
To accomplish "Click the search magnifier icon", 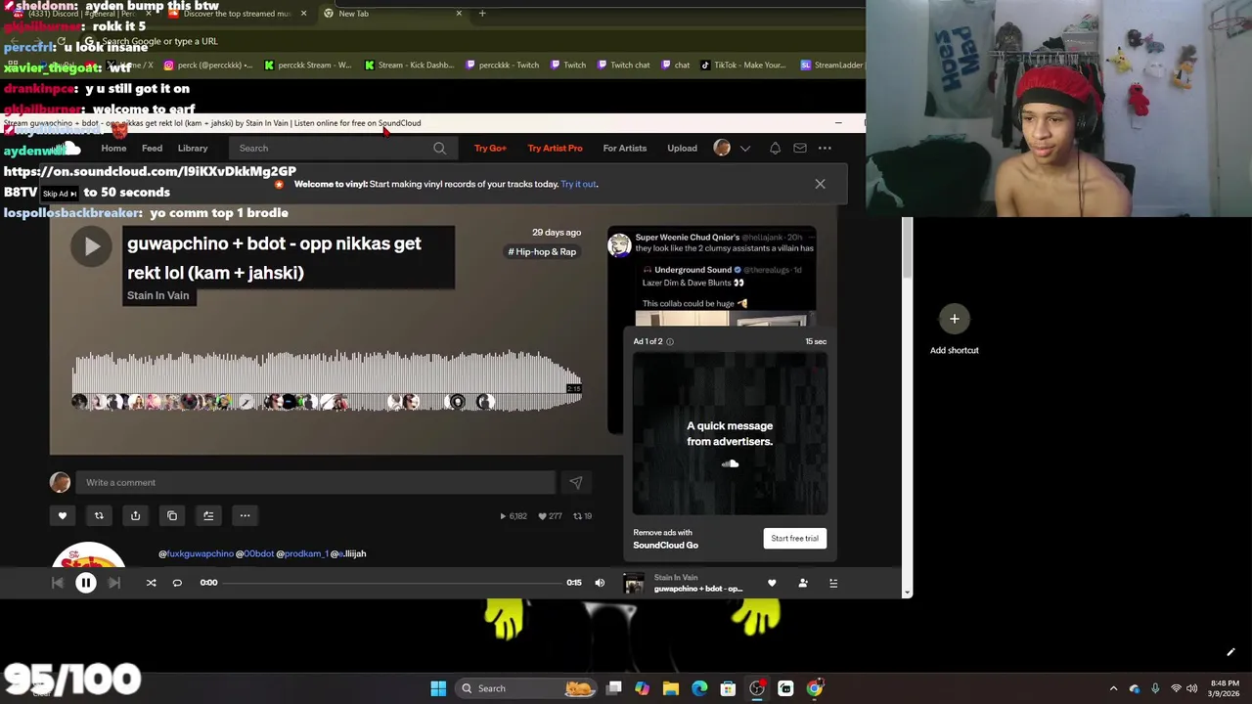I will 439,149.
